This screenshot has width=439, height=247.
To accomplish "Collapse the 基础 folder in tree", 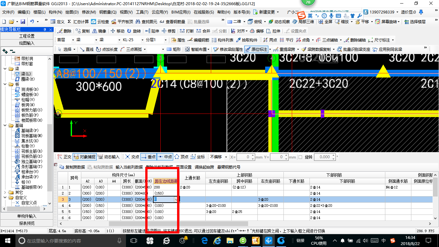I will pyautogui.click(x=5, y=125).
